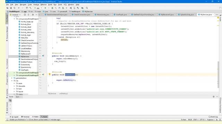Select MainActivity in the project tree
Screen dimensions: 222x124
pyautogui.click(x=25, y=51)
